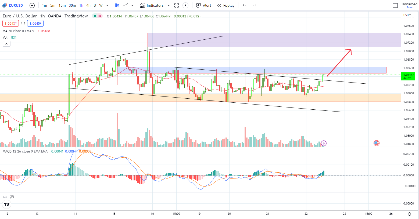Click the pink approximate-equals data icon
Screen dimensions: 419x219
point(100,16)
